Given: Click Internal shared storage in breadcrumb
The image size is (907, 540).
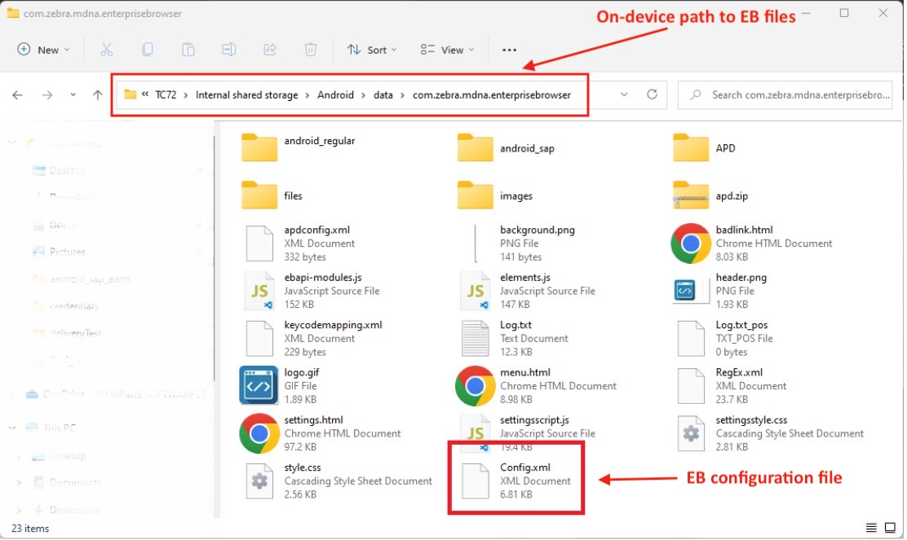Looking at the screenshot, I should [246, 94].
